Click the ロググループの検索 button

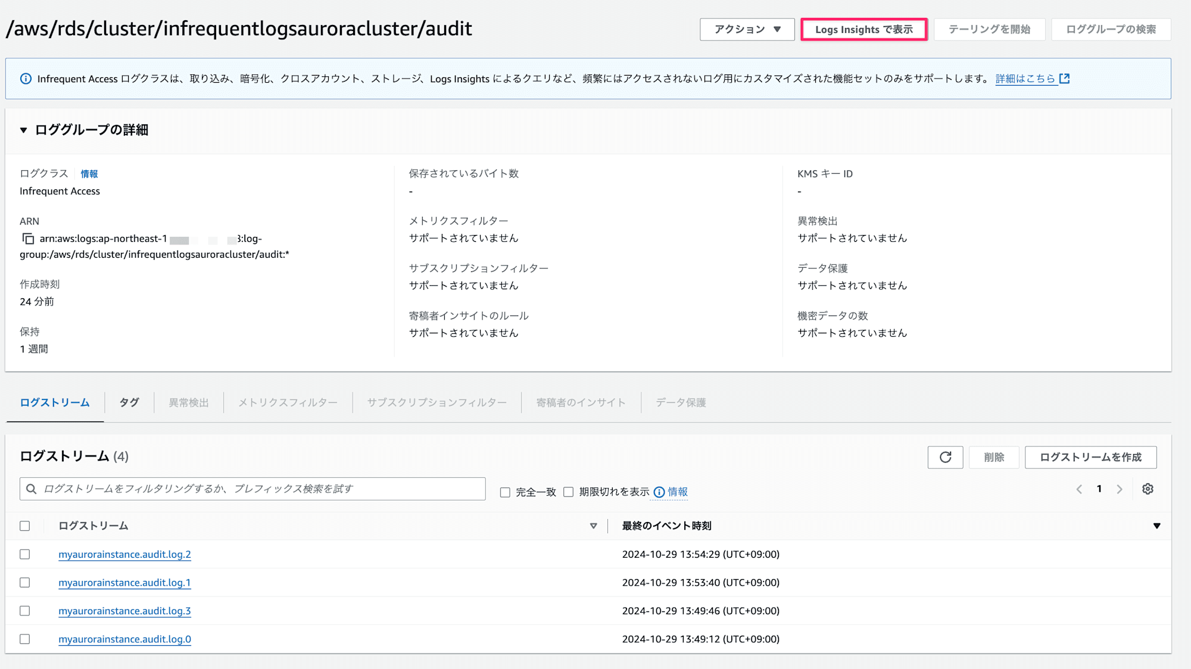(x=1111, y=29)
